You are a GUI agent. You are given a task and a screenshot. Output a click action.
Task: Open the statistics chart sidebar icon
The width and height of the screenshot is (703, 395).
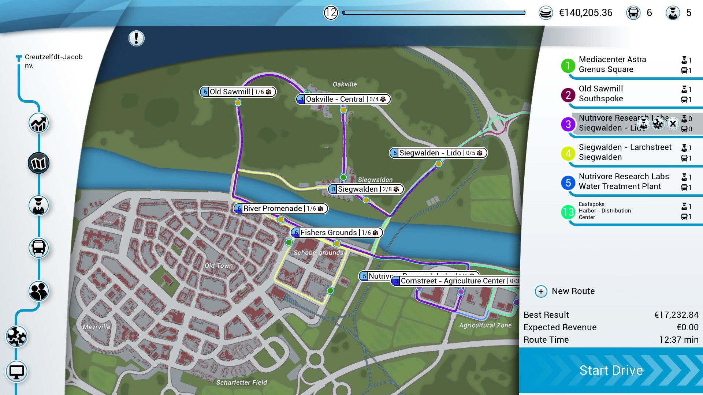[x=38, y=123]
